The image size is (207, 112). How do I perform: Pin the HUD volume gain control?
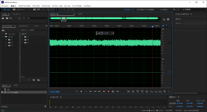coord(113,33)
